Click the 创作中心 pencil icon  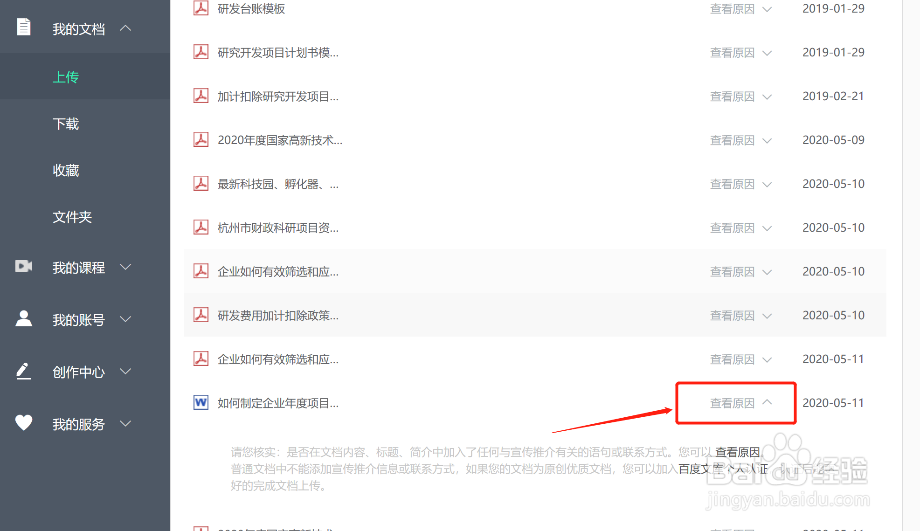[x=24, y=371]
